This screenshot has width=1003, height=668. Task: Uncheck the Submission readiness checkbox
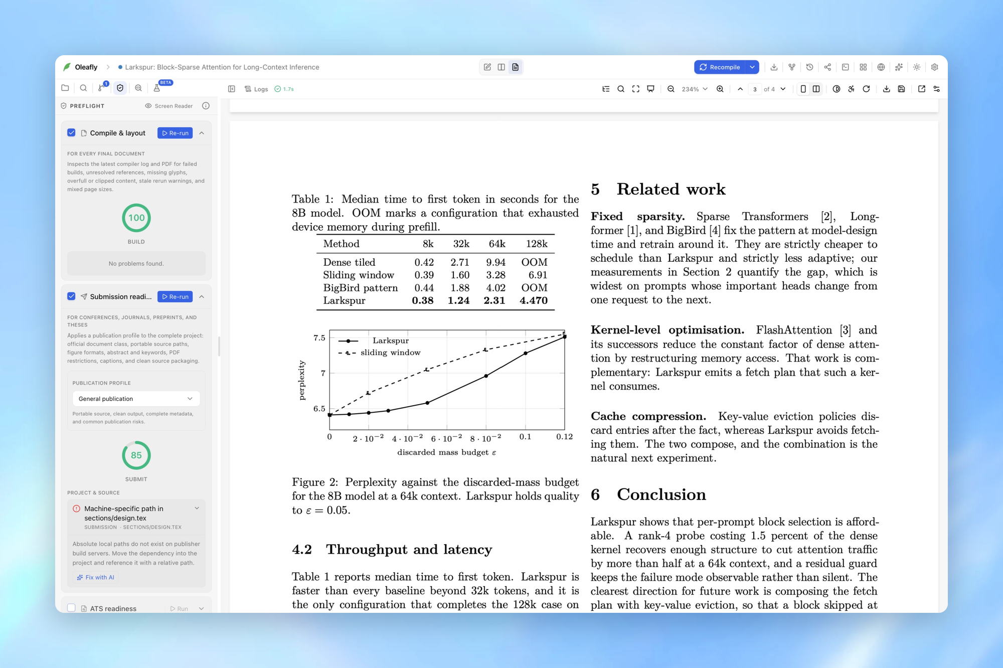click(x=71, y=296)
